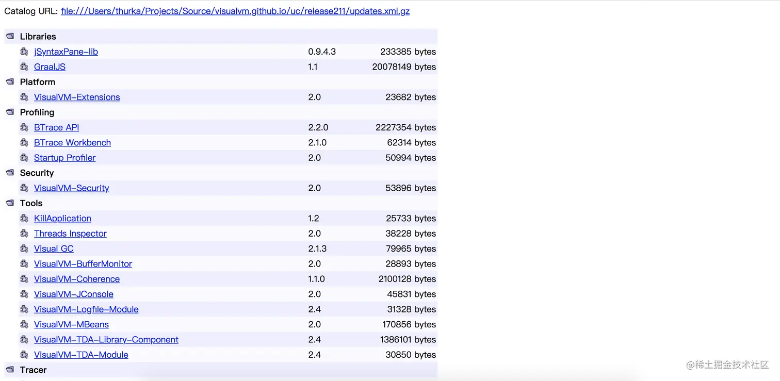Open the Threads Inspector plugin link
This screenshot has height=381, width=780.
pyautogui.click(x=70, y=234)
